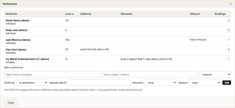Click the Close button at the bottom
Image resolution: width=235 pixels, height=108 pixels.
(x=10, y=102)
